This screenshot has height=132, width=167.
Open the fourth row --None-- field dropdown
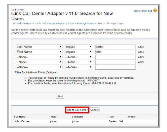[39, 62]
